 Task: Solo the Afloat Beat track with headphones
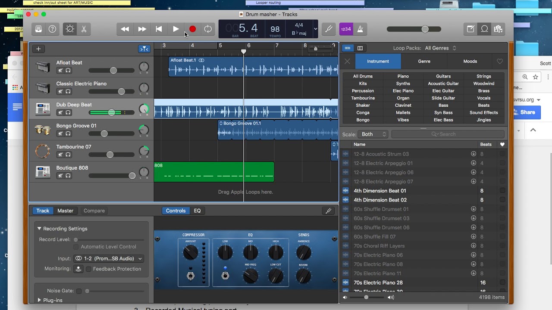coord(68,70)
